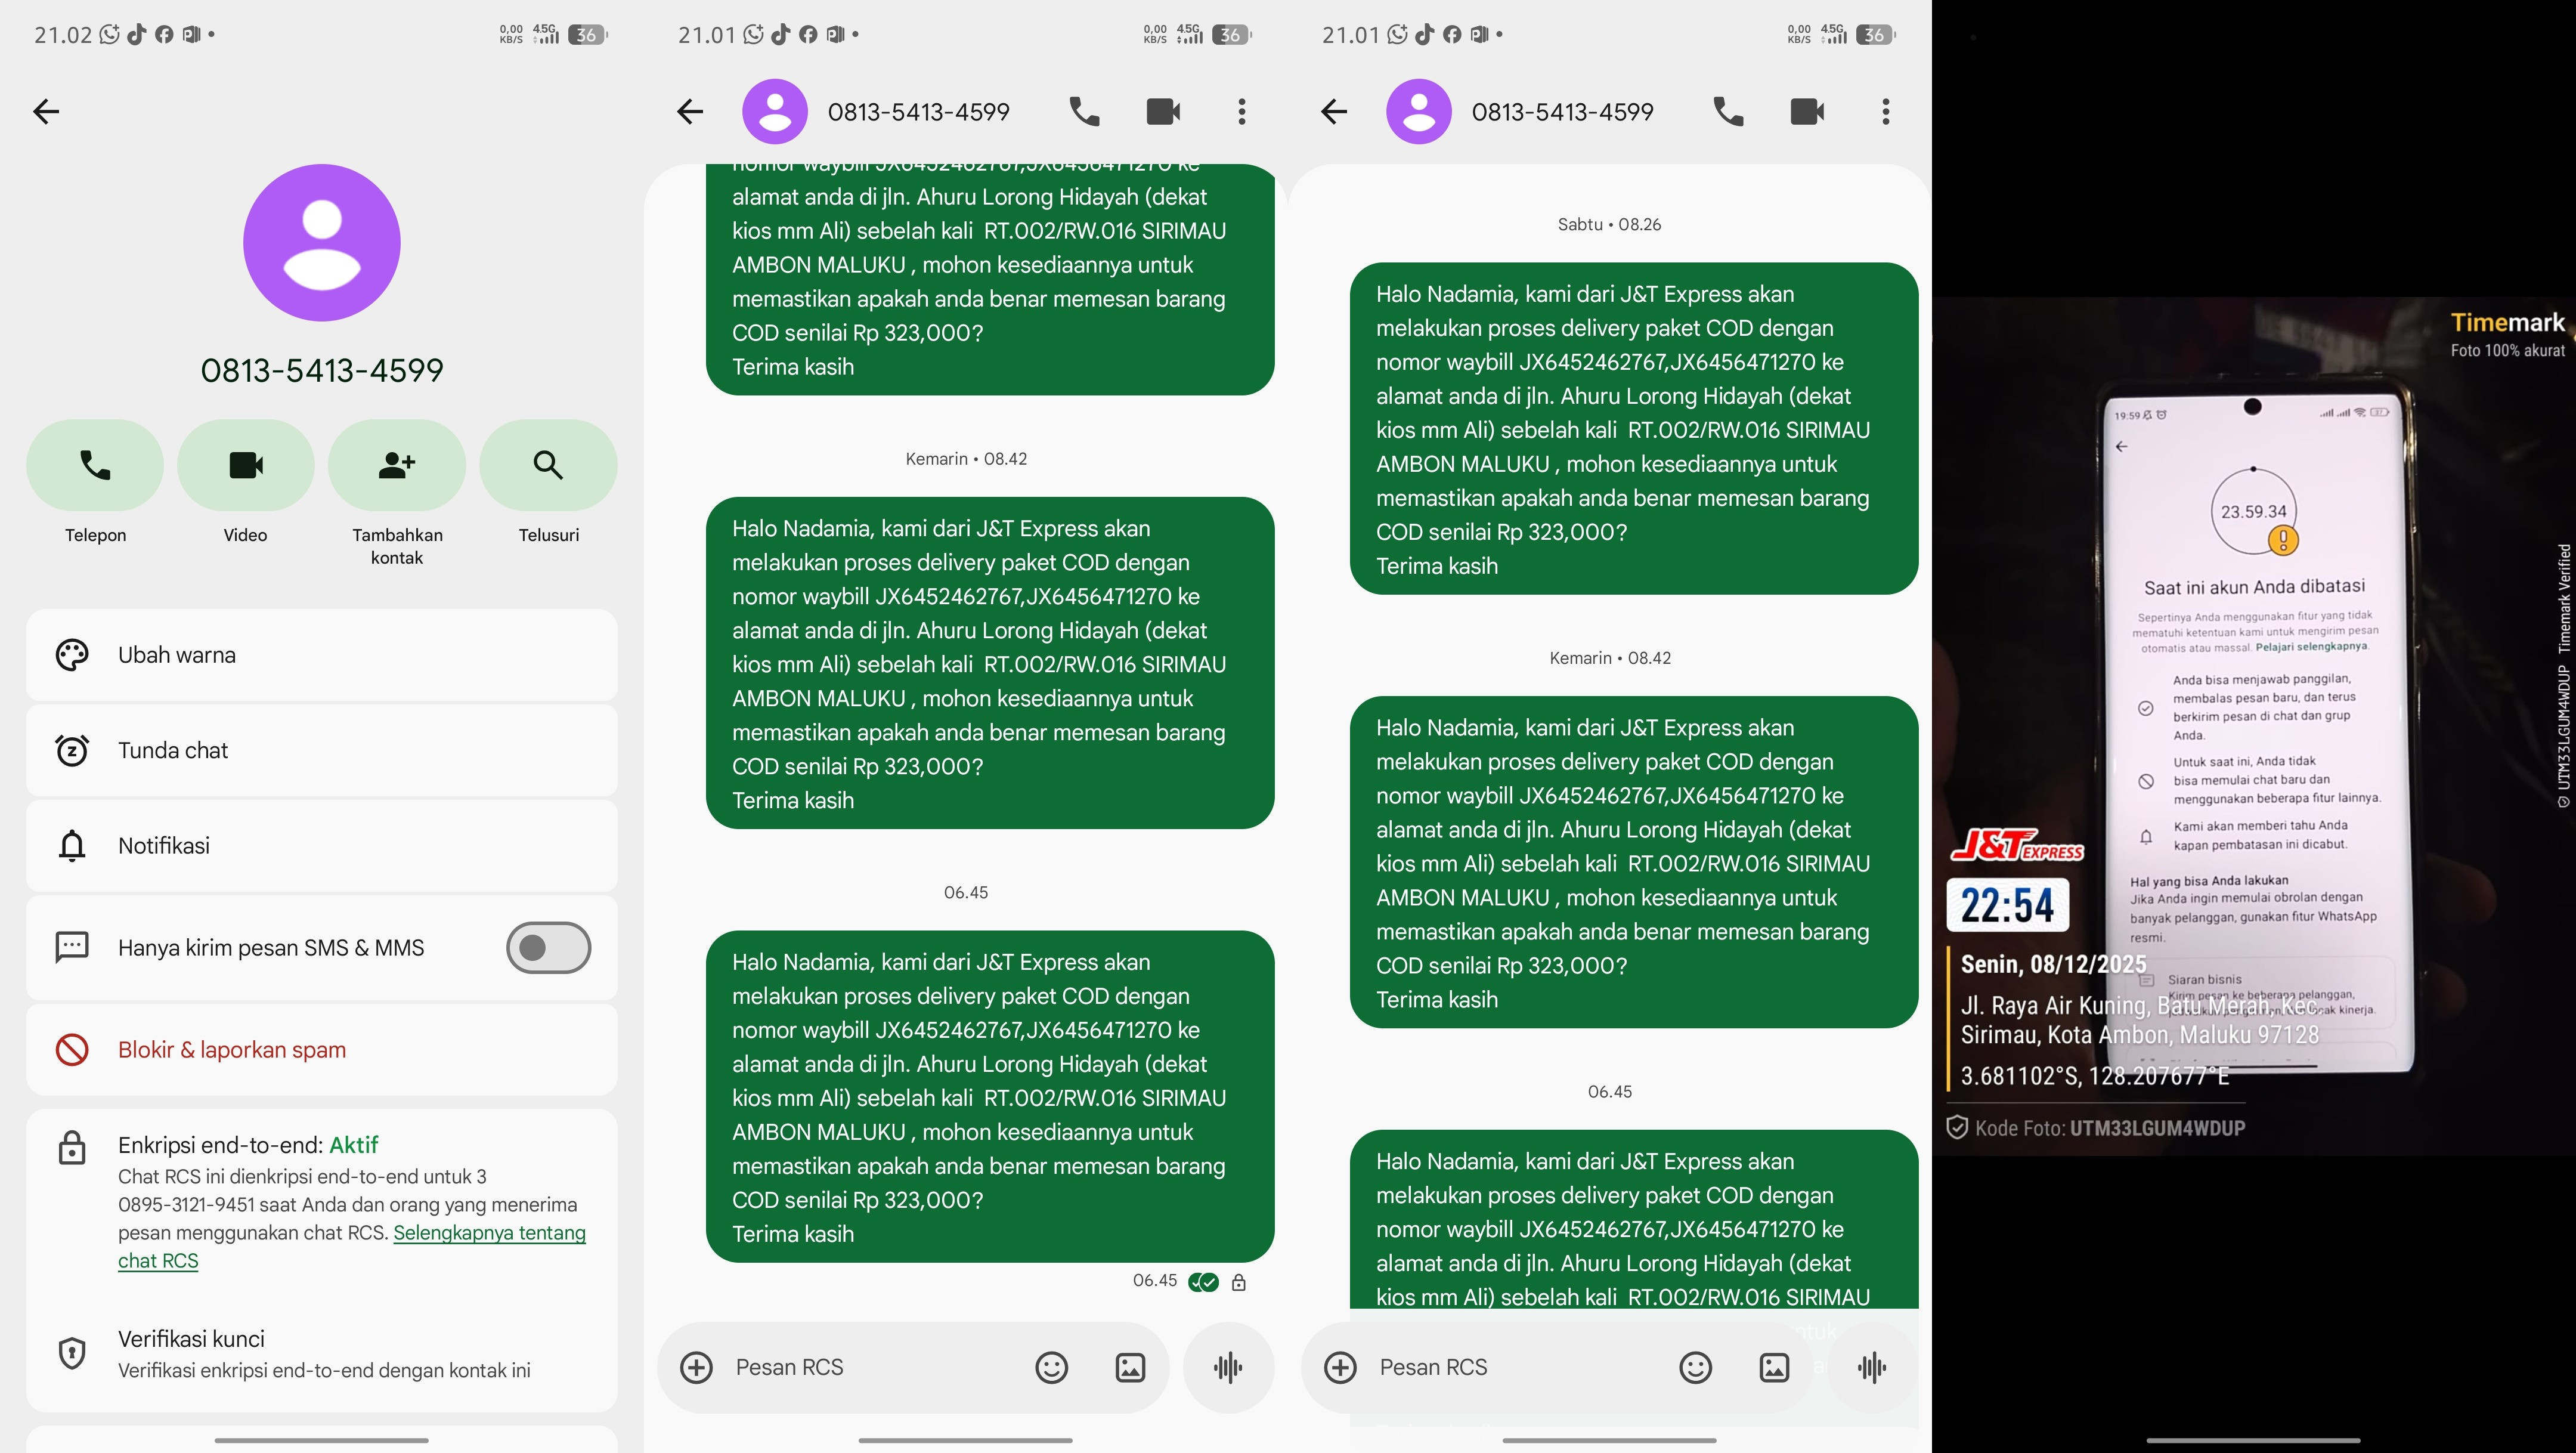Viewport: 2576px width, 1453px height.
Task: Open gallery image icon in right chat
Action: tap(1774, 1367)
